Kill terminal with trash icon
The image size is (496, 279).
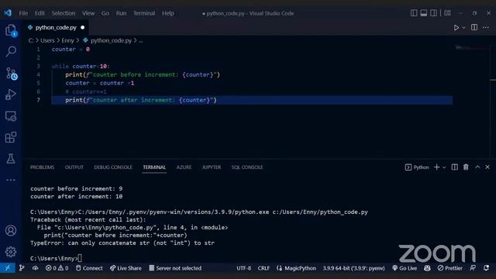click(466, 167)
